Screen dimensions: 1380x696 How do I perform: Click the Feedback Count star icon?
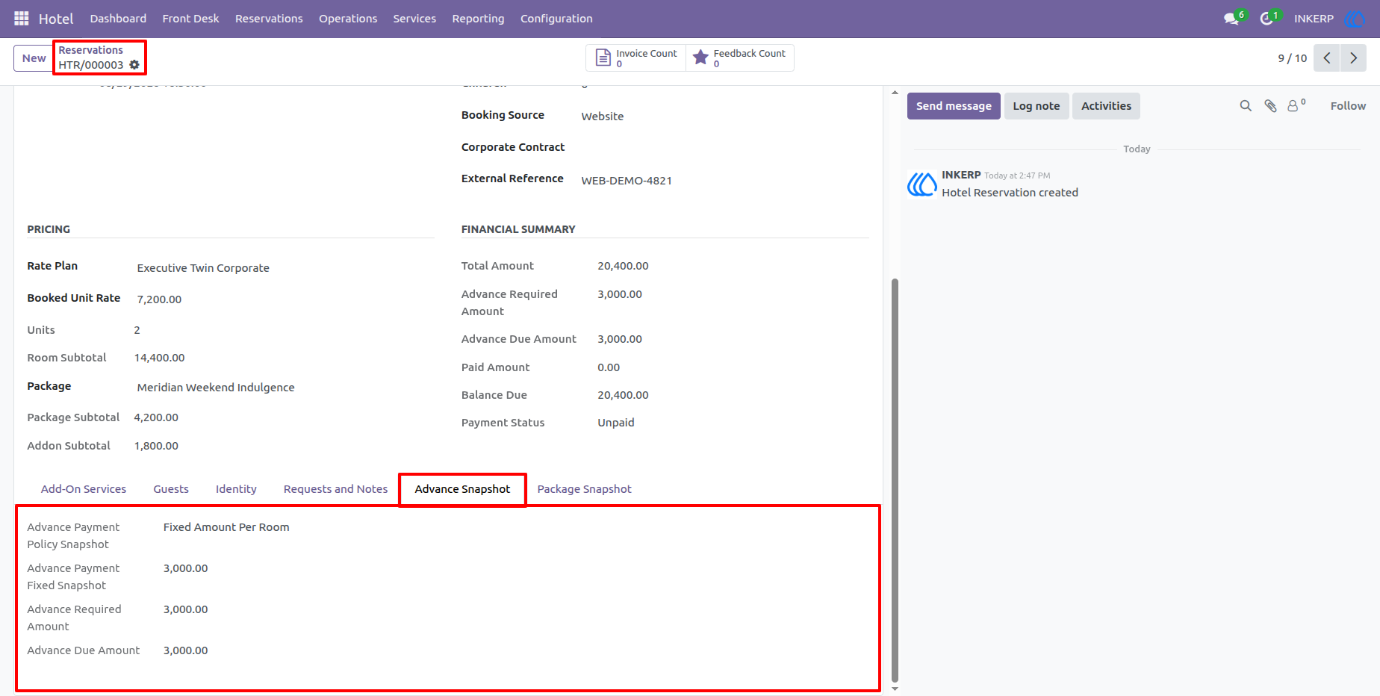(700, 58)
